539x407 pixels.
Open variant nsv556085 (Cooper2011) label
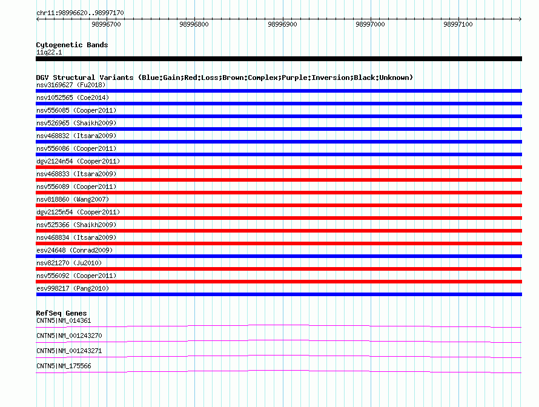pyautogui.click(x=76, y=110)
